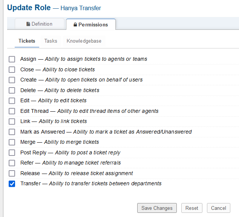
Task: Select the Tickets sub-tab
Action: 27,41
